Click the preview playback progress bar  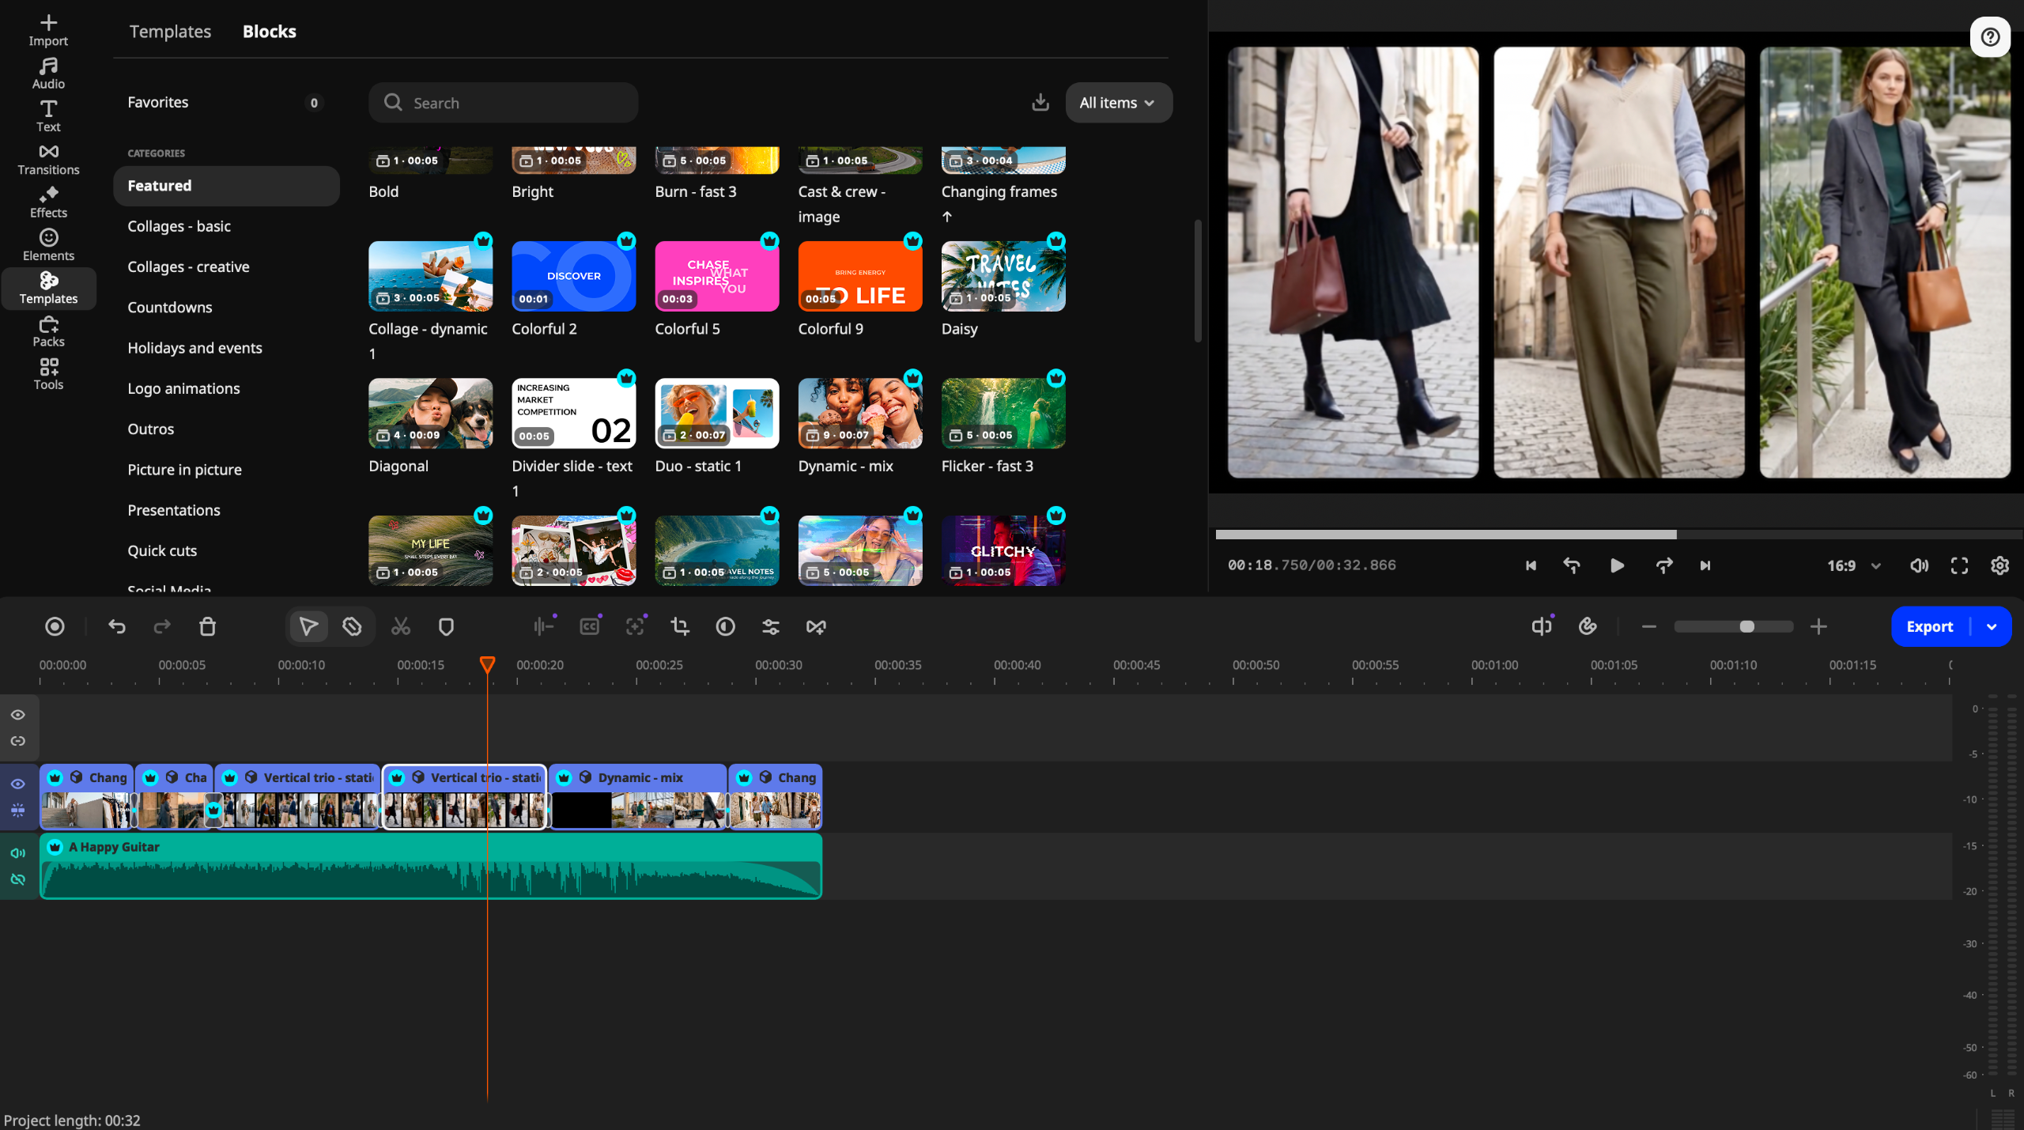click(1618, 535)
